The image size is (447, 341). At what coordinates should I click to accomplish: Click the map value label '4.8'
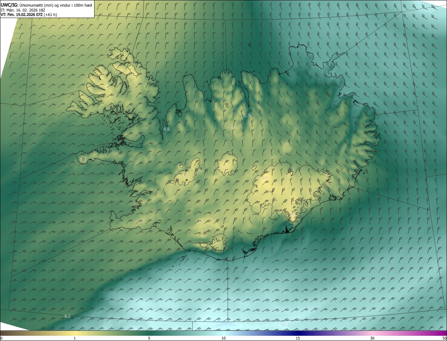coord(167,129)
